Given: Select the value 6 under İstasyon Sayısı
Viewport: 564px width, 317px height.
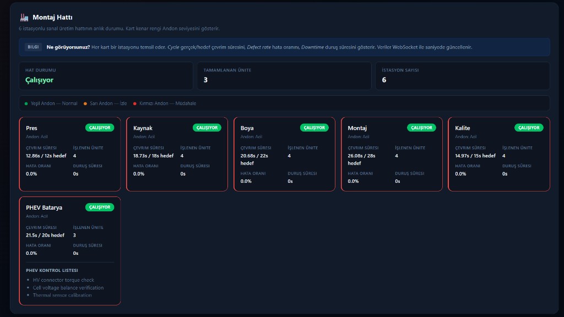Looking at the screenshot, I should click(384, 80).
